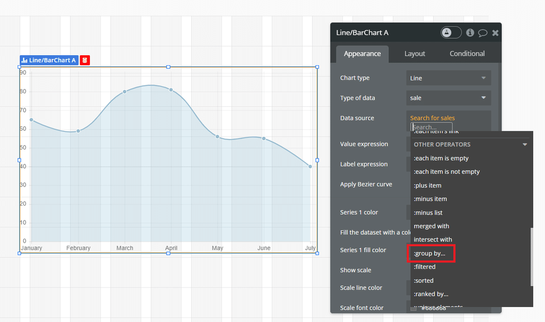This screenshot has height=322, width=545.
Task: Open the comment bubble icon in property editor
Action: click(483, 33)
